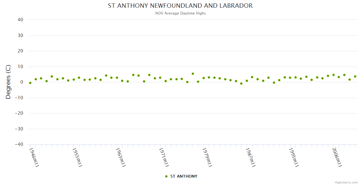Click the 1979m11 x-axis label

[207, 157]
